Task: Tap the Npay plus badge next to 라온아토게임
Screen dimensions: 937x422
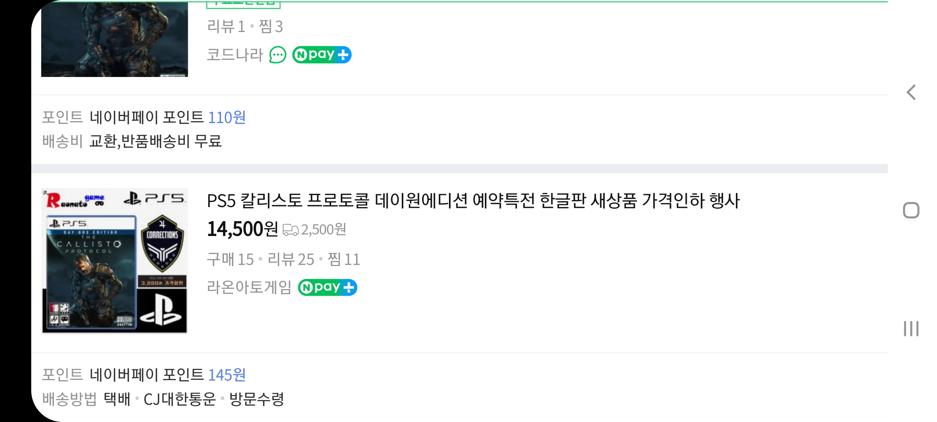Action: (x=327, y=288)
